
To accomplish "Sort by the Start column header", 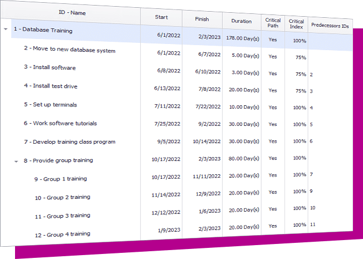I will tap(161, 17).
